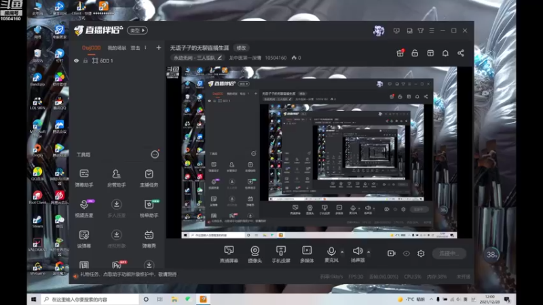Image resolution: width=543 pixels, height=305 pixels.
Task: Open the notification bell icon
Action: click(x=445, y=53)
